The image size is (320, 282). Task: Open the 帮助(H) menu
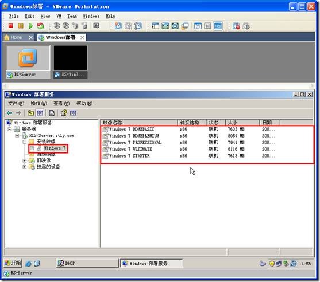pos(84,104)
